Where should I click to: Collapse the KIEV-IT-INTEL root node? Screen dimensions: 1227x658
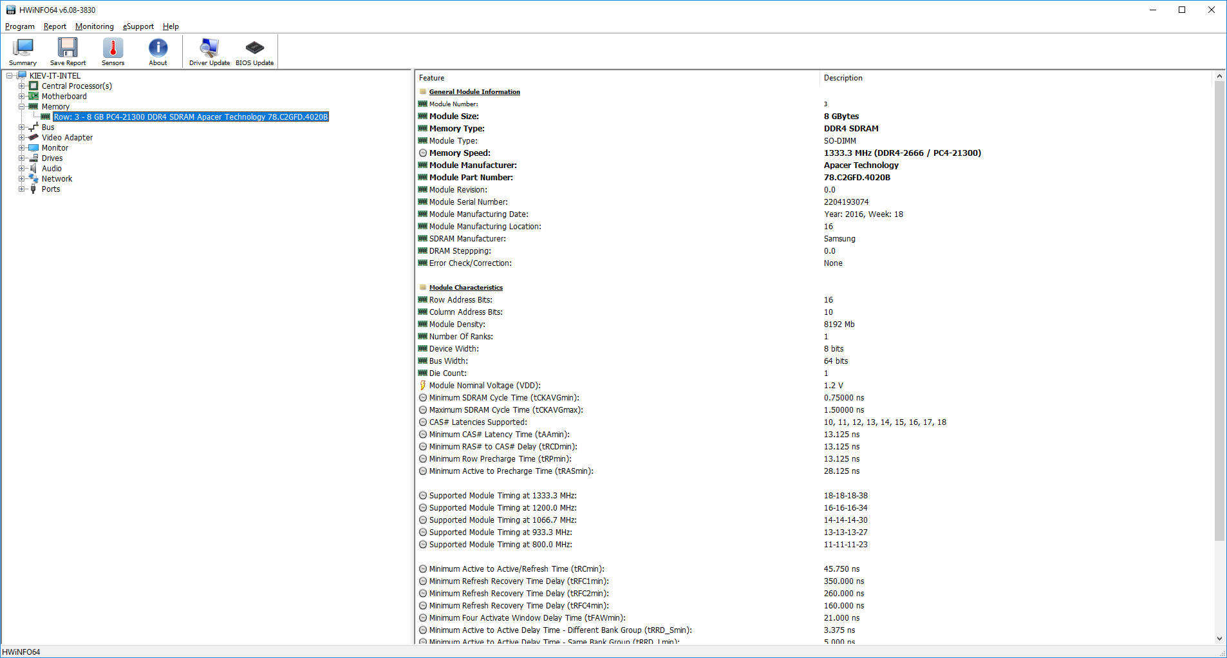click(x=9, y=75)
